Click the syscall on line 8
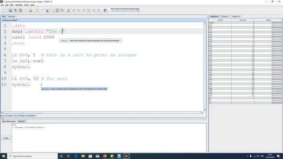This screenshot has width=283, height=159. point(21,67)
